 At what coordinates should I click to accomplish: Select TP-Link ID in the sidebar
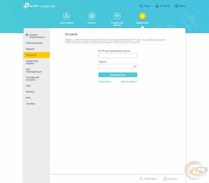37,55
